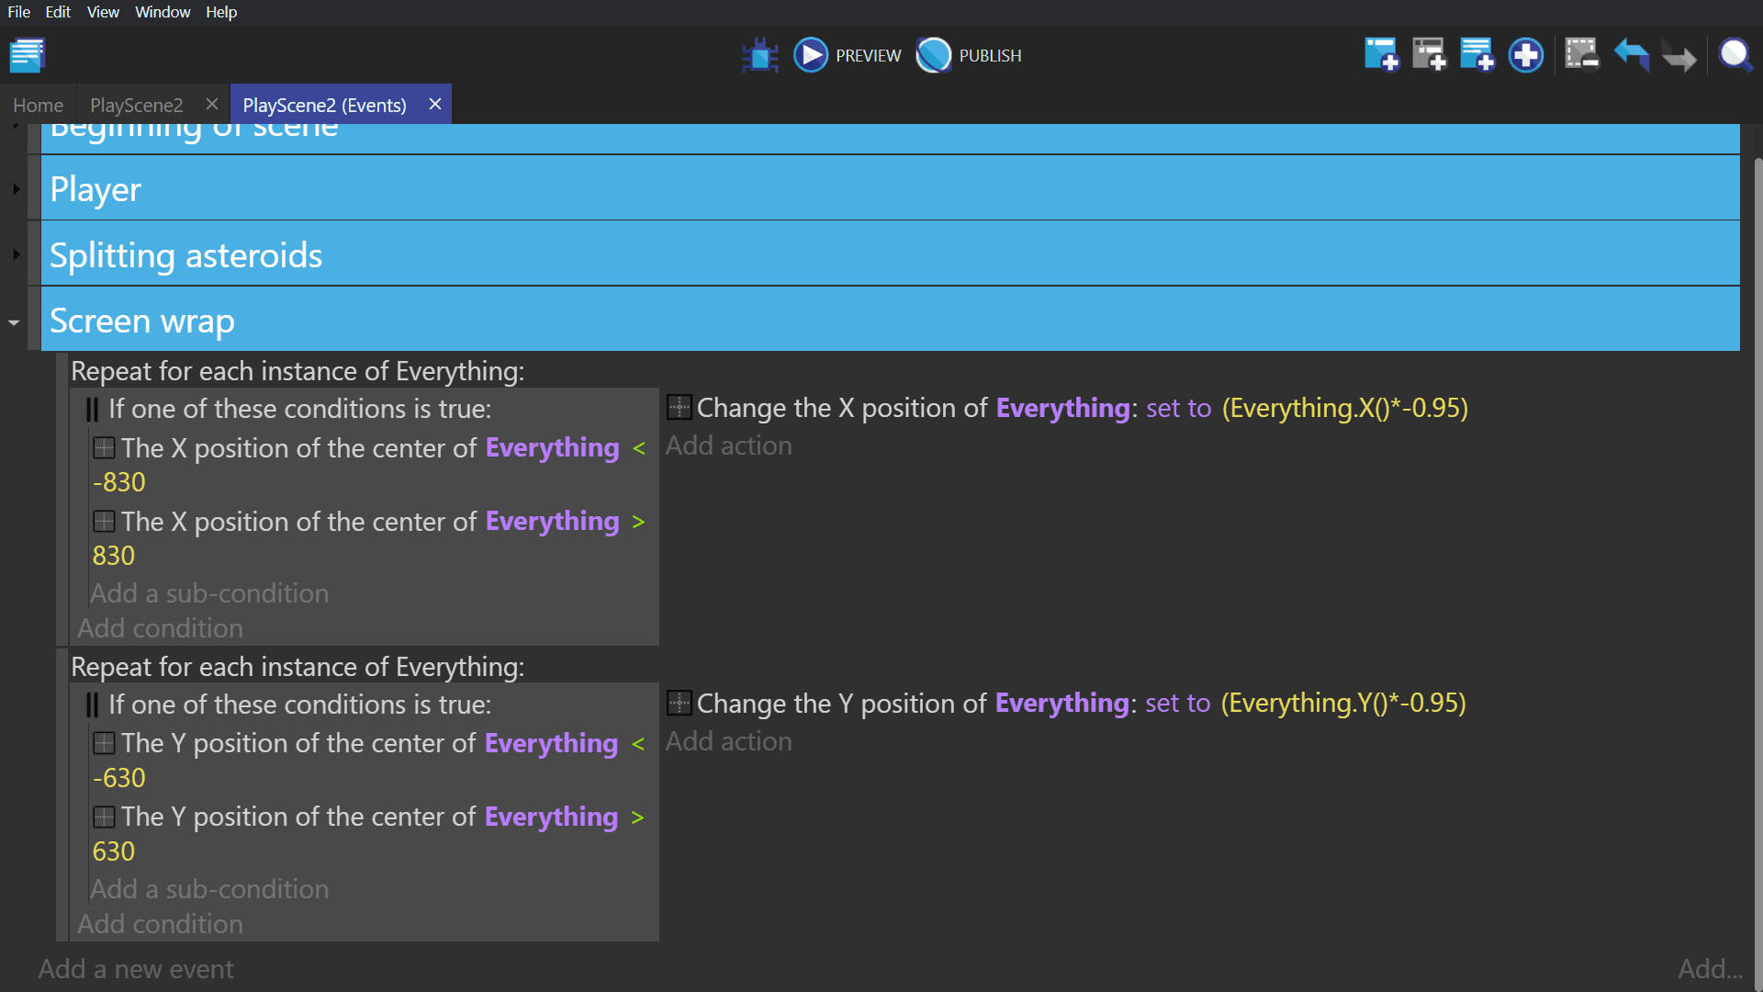Toggle the OR condition marker of the X-position event
The height and width of the screenshot is (992, 1763).
[92, 410]
